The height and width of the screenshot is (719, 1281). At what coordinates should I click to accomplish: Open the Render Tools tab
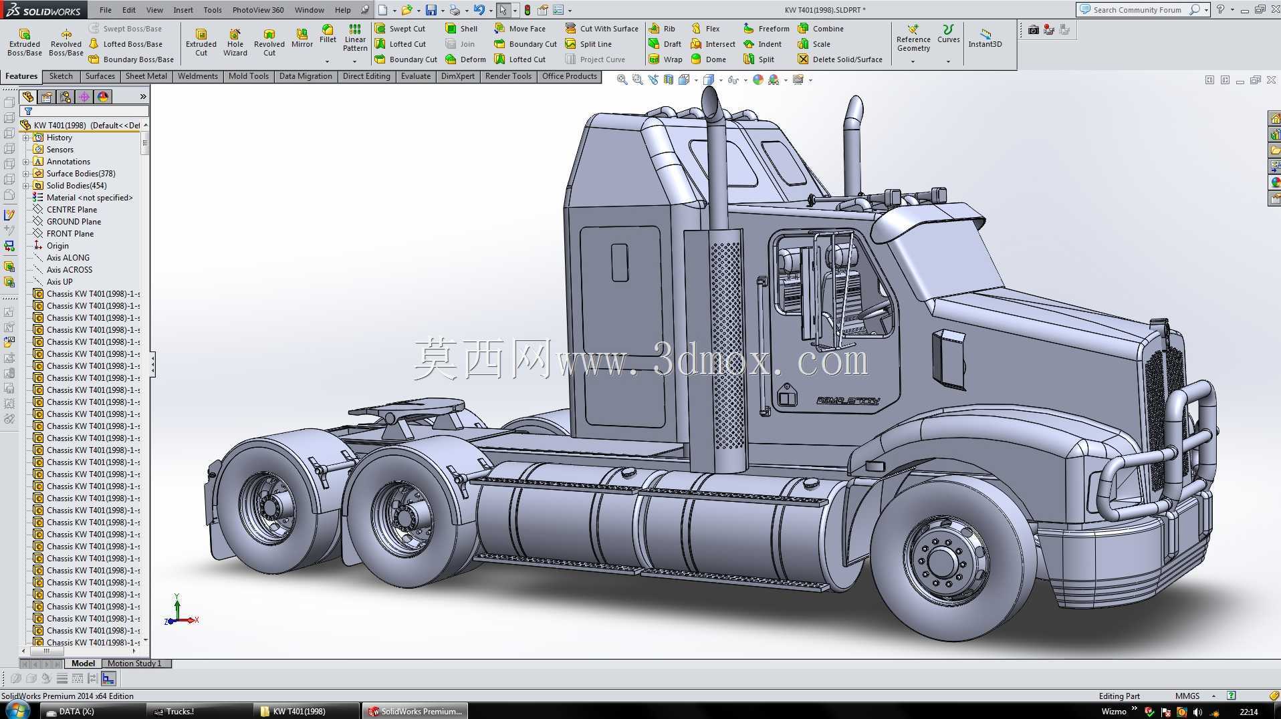coord(508,76)
